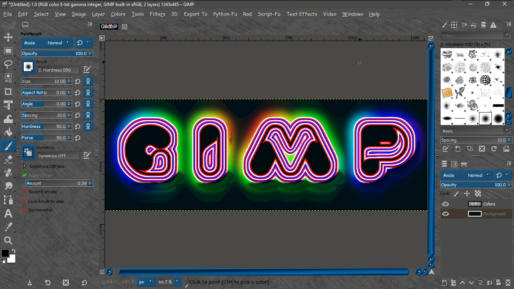This screenshot has height=289, width=514.
Task: Create a new layer
Action: tap(444, 283)
